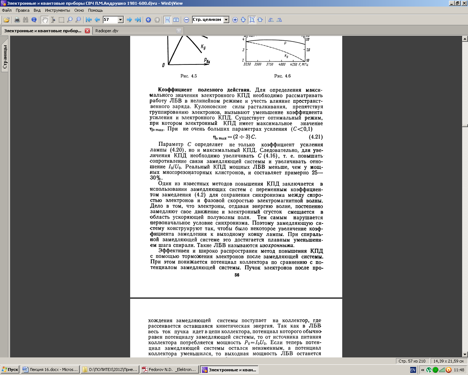Open the Правка menu
The width and height of the screenshot is (468, 375).
(x=23, y=10)
